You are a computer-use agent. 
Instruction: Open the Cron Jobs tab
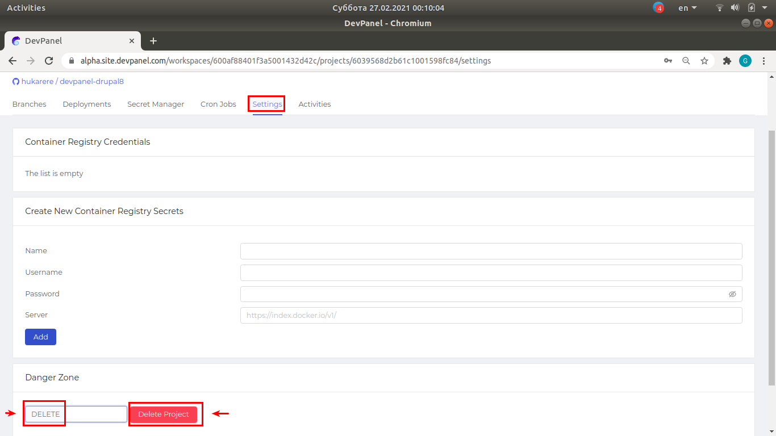[218, 104]
